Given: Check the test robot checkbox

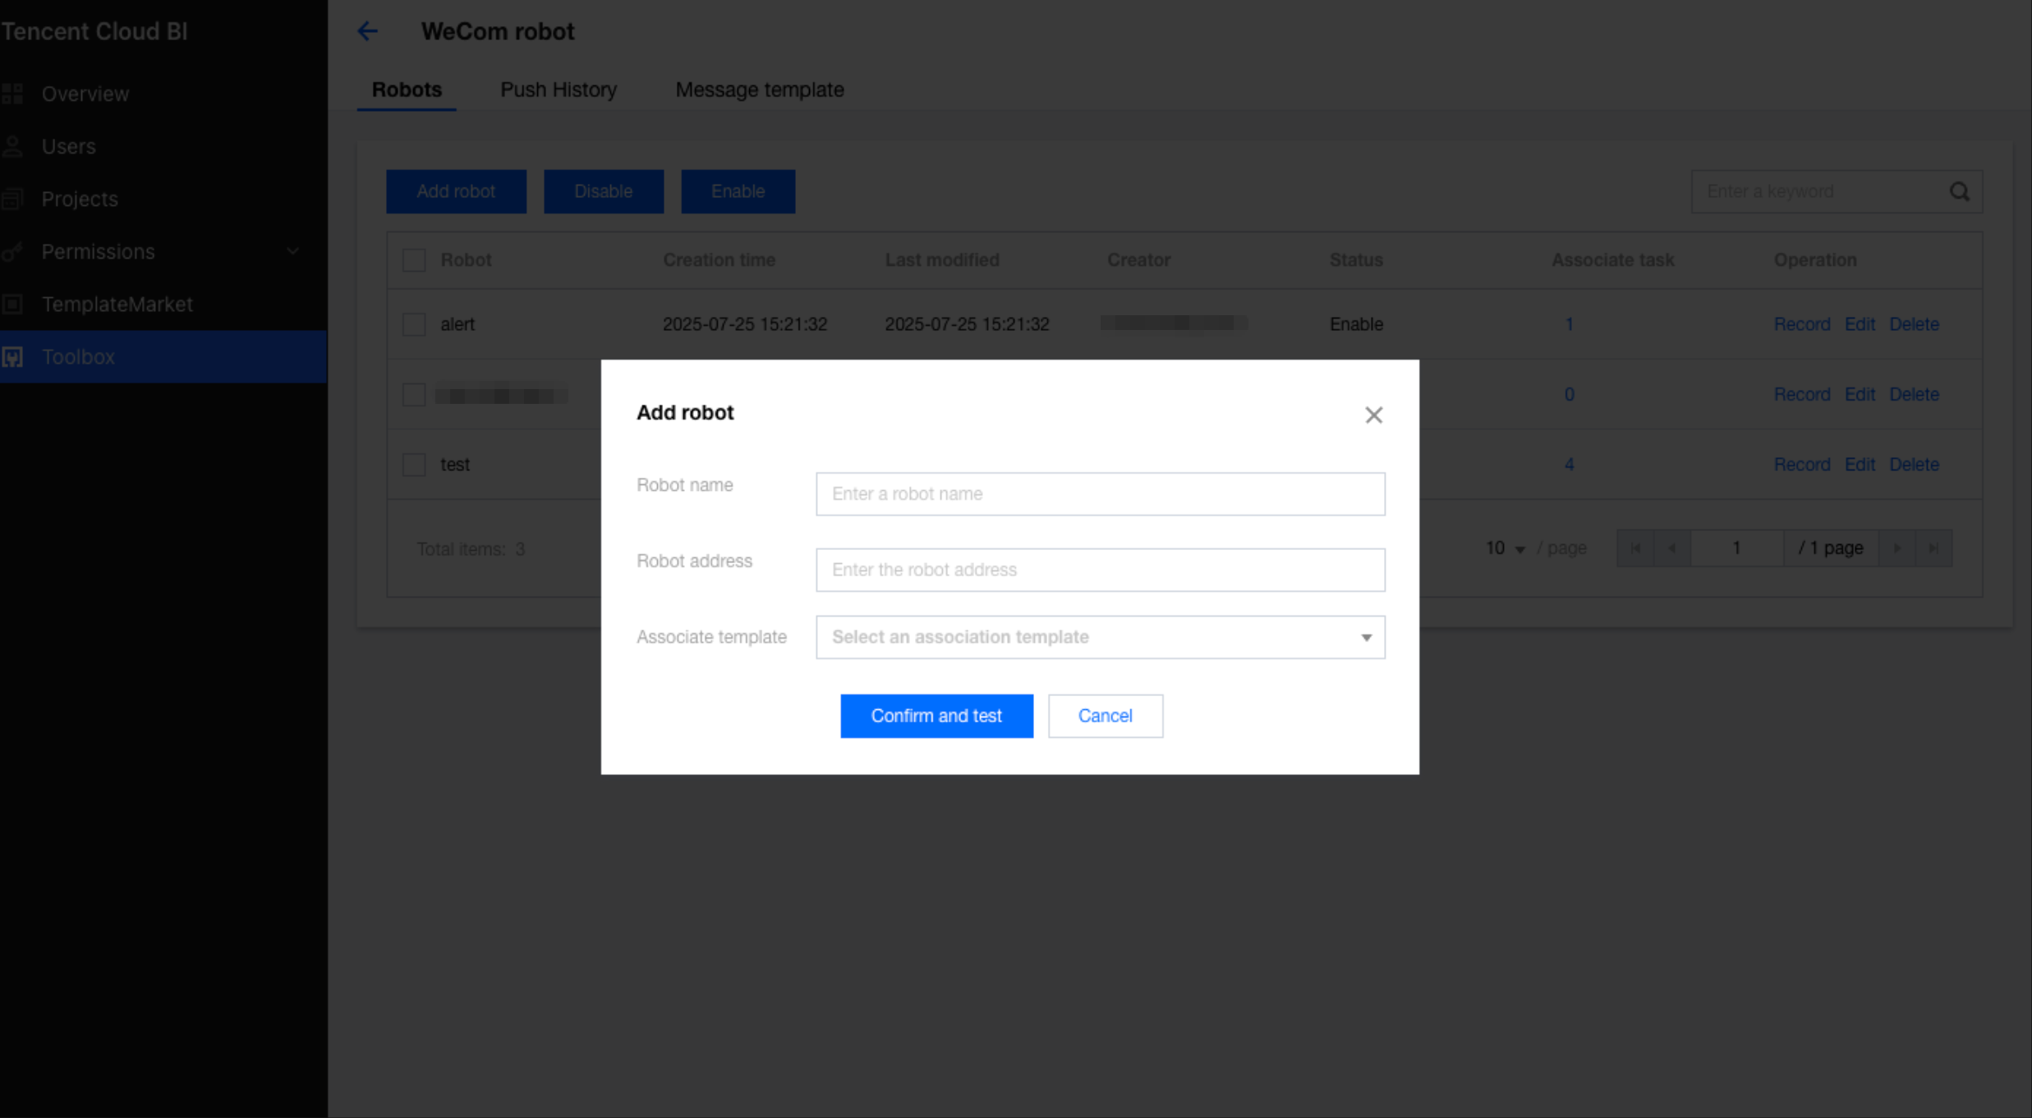Looking at the screenshot, I should (414, 465).
